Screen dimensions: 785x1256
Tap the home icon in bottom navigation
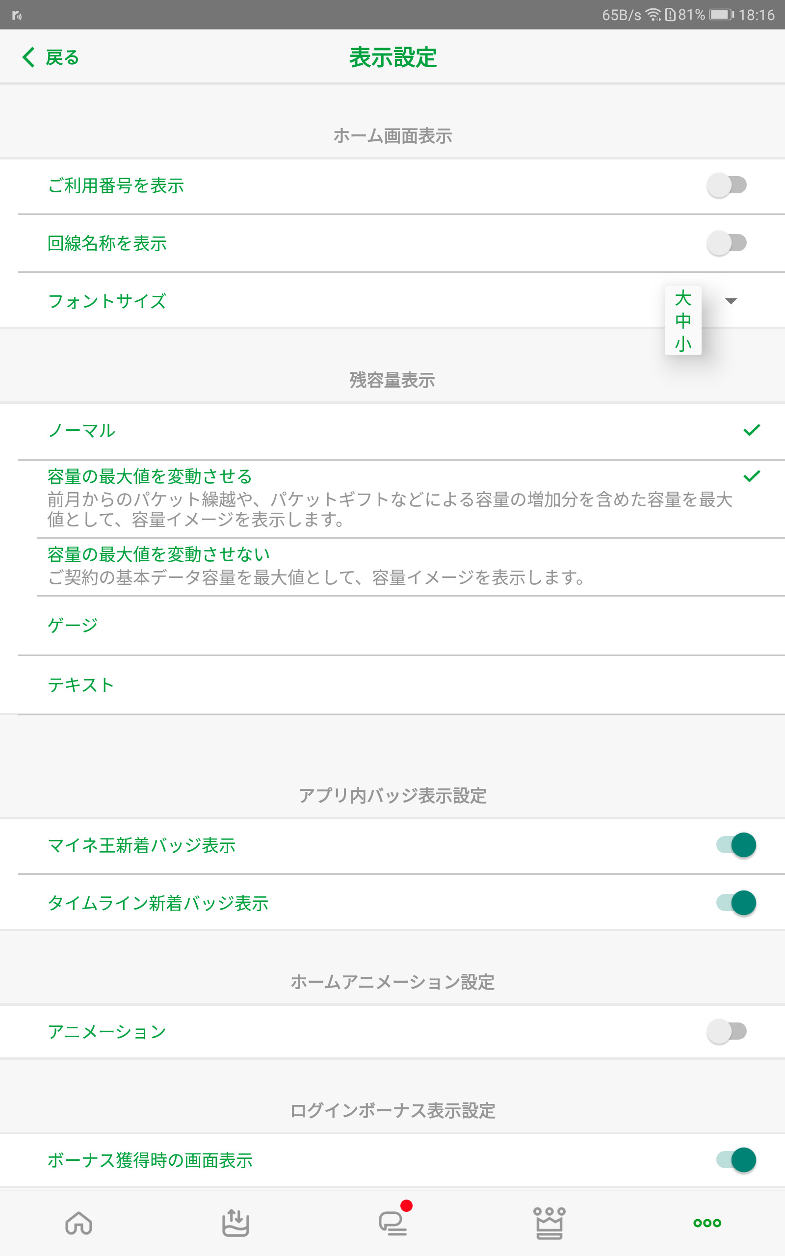click(x=79, y=1222)
